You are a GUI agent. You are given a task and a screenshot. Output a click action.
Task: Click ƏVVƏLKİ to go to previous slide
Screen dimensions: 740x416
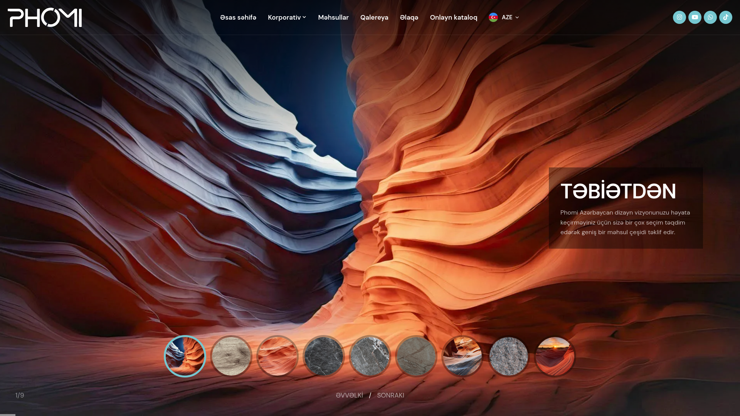pos(349,395)
